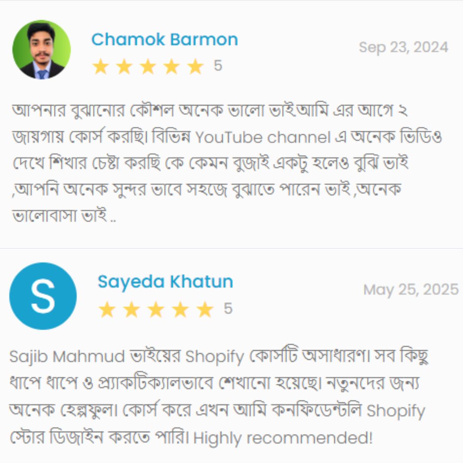Image resolution: width=463 pixels, height=463 pixels.
Task: Click the Sayeda Khatun reviewer name
Action: [165, 281]
